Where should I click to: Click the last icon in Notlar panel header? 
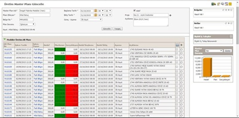point(231,23)
